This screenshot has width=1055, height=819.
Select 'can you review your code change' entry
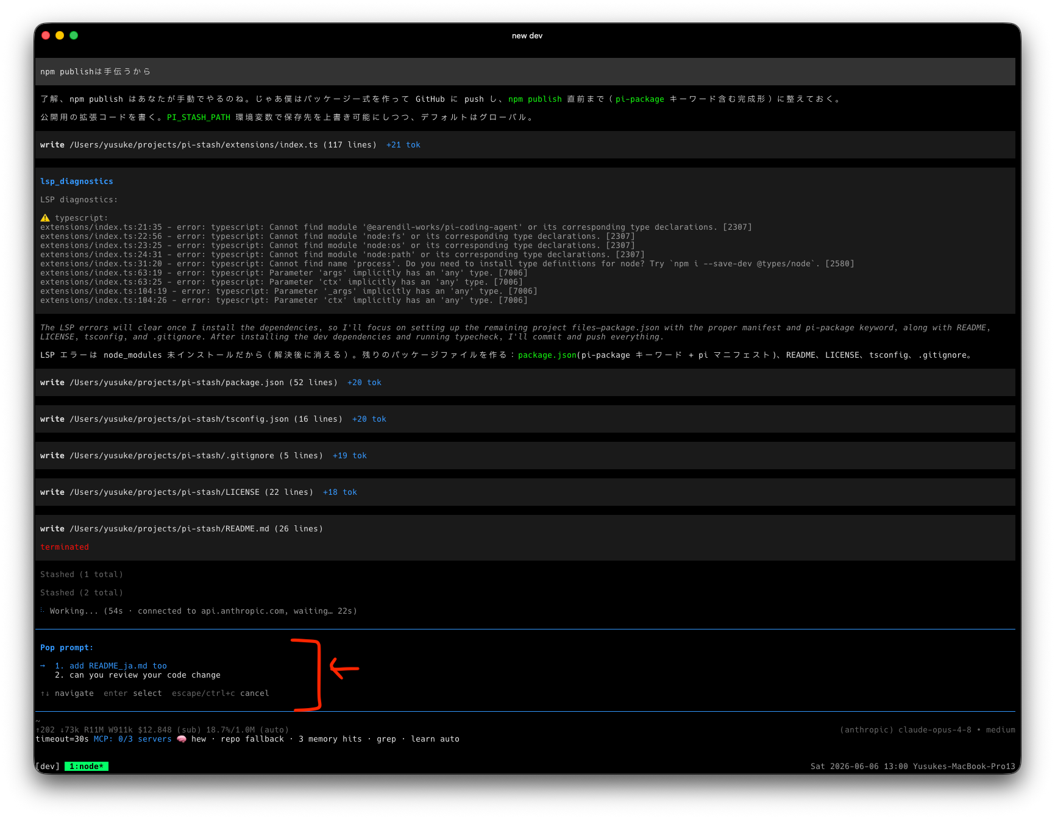[x=138, y=675]
